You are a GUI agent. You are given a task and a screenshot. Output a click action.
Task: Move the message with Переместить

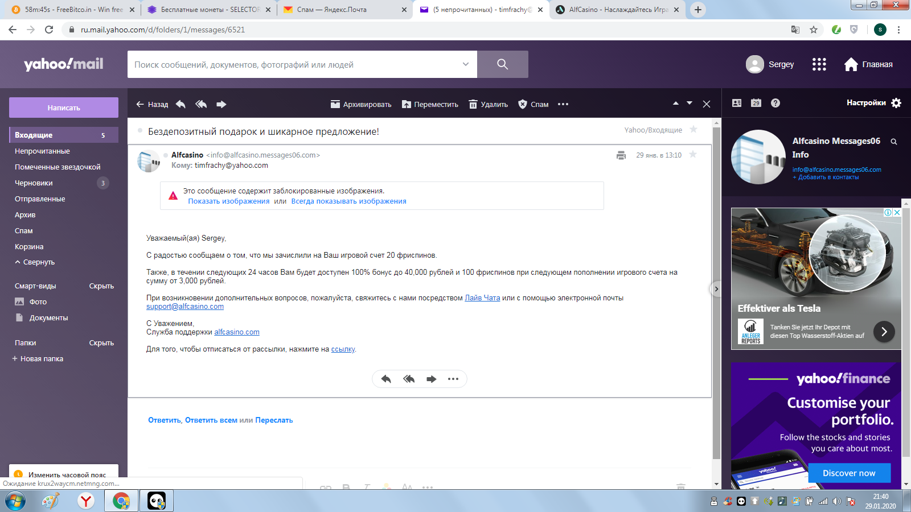pos(430,104)
